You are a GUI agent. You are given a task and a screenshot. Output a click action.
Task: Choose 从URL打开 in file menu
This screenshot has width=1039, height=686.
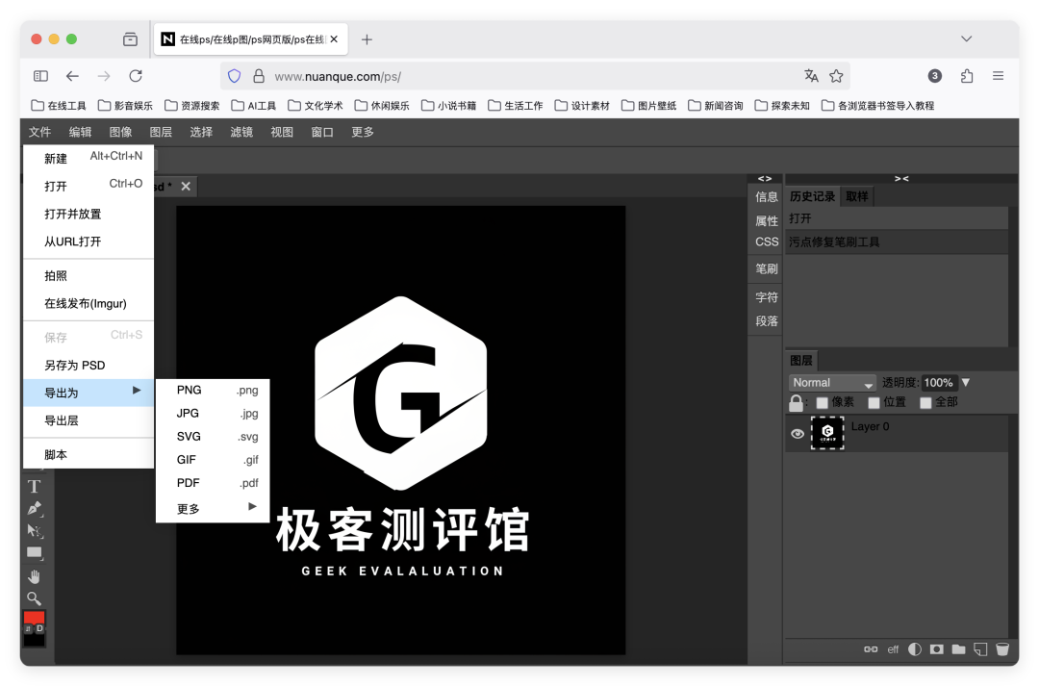coord(89,241)
